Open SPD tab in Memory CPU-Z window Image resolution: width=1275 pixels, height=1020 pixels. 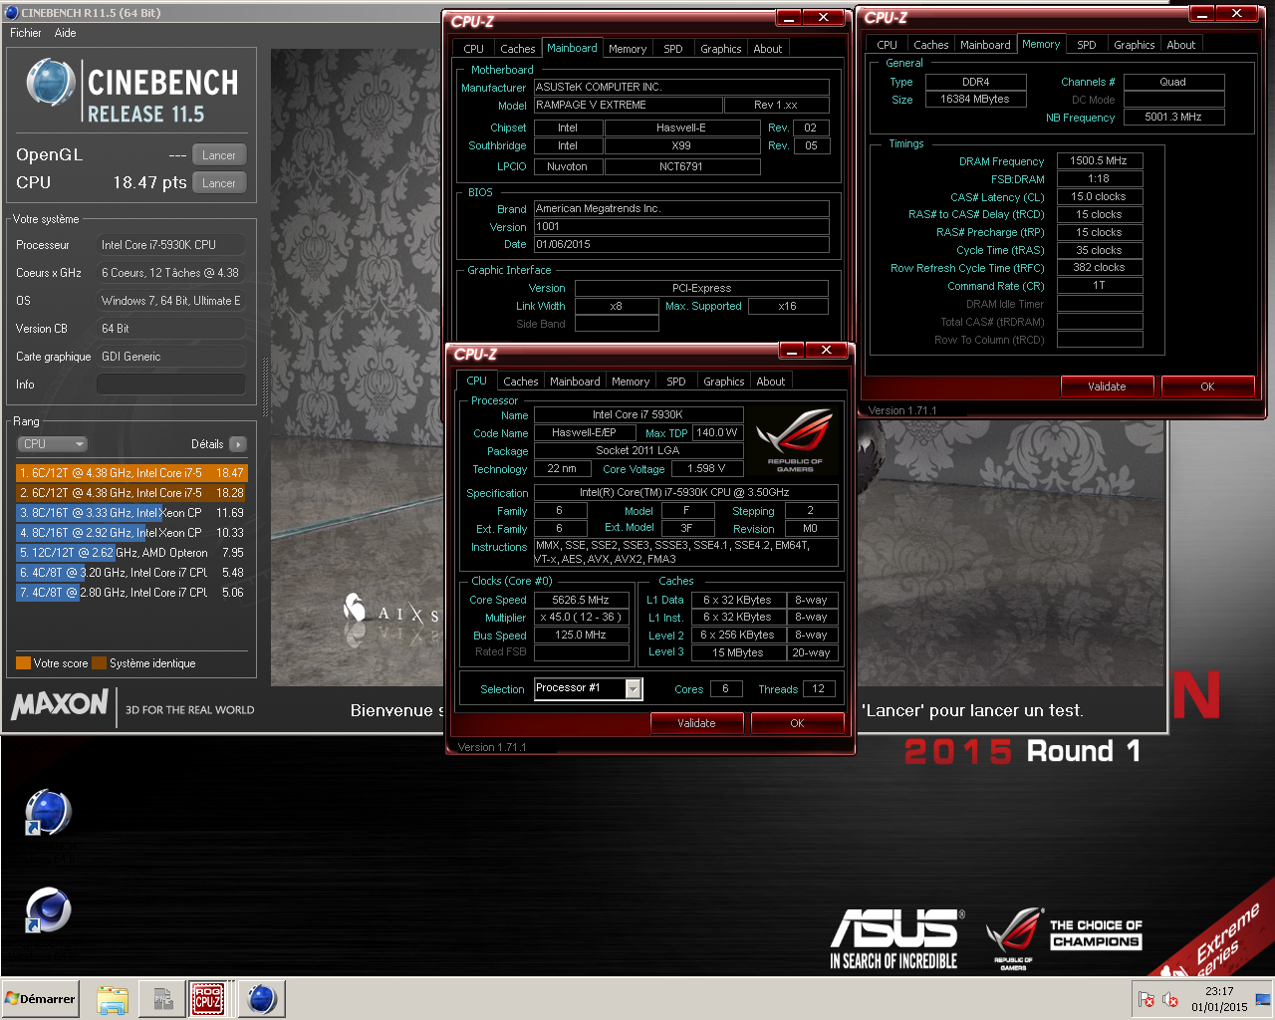[1087, 45]
